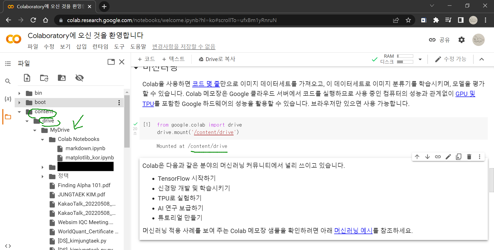The image size is (494, 250).
Task: Click the Colab logo
Action: pyautogui.click(x=14, y=39)
